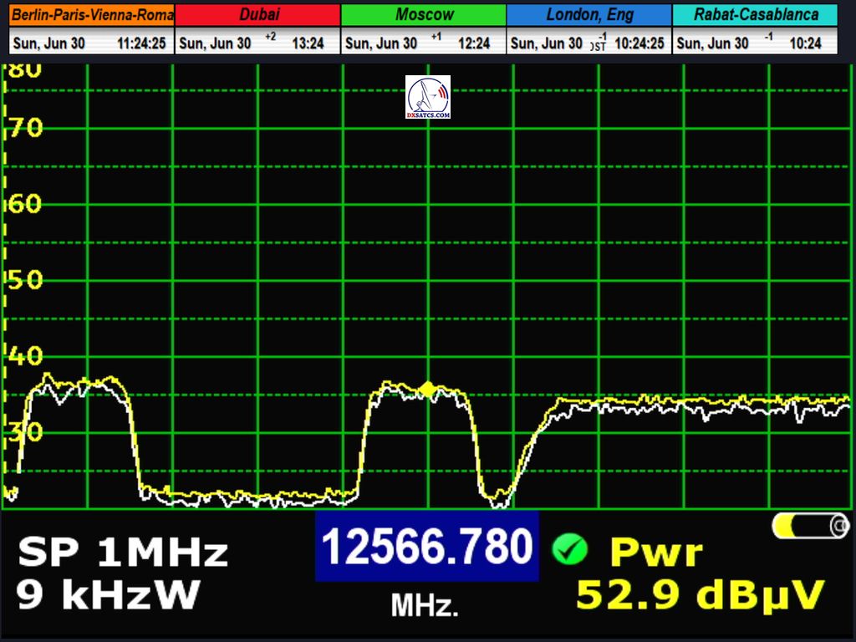Select the Berlin-Paris-Vienna-Roma clock header
856x642 pixels.
(x=92, y=15)
